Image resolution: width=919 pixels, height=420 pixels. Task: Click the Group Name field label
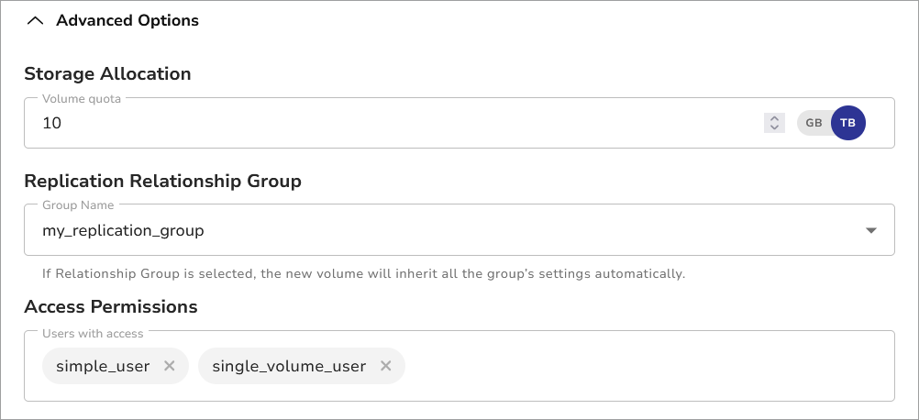[79, 205]
